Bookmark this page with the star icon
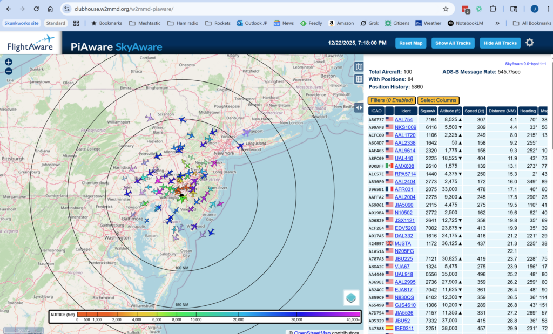 click(446, 9)
